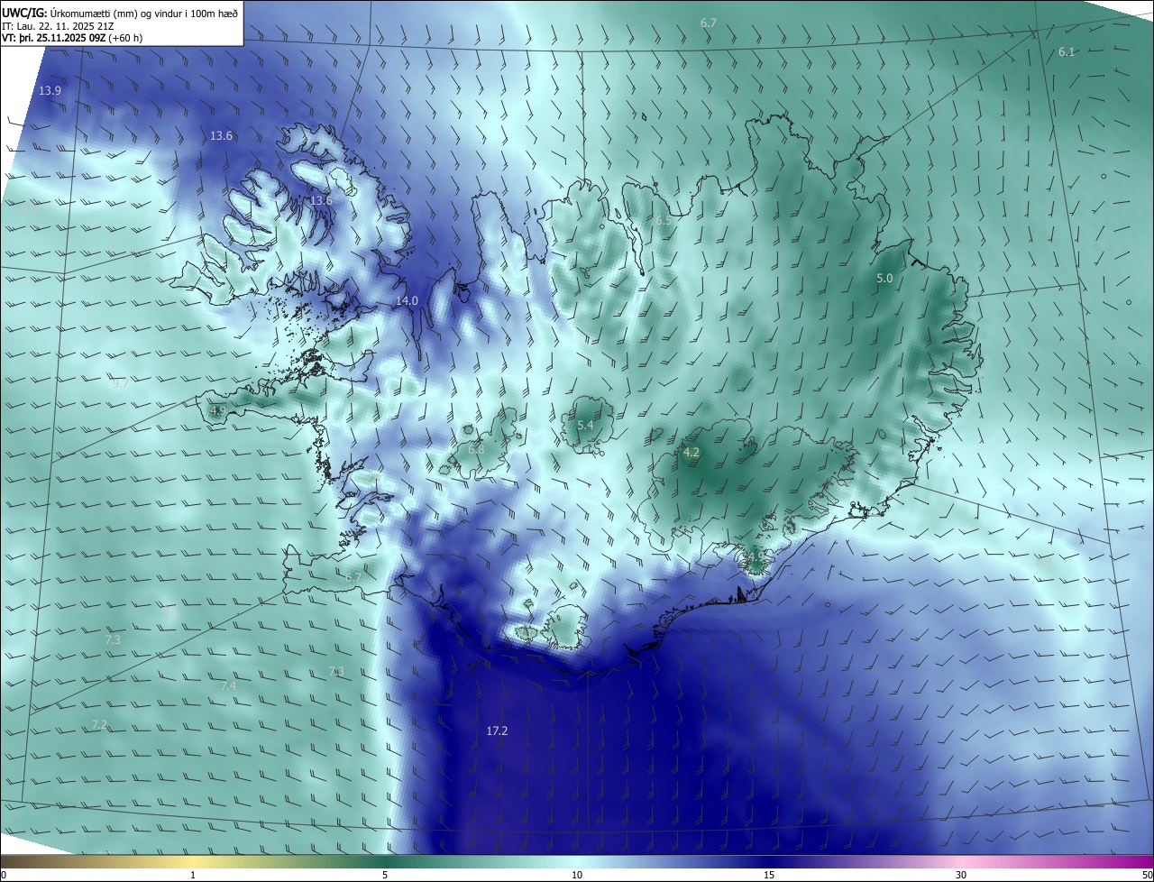The height and width of the screenshot is (882, 1154).
Task: Click the 5.0 value label in east Iceland
Action: click(884, 279)
